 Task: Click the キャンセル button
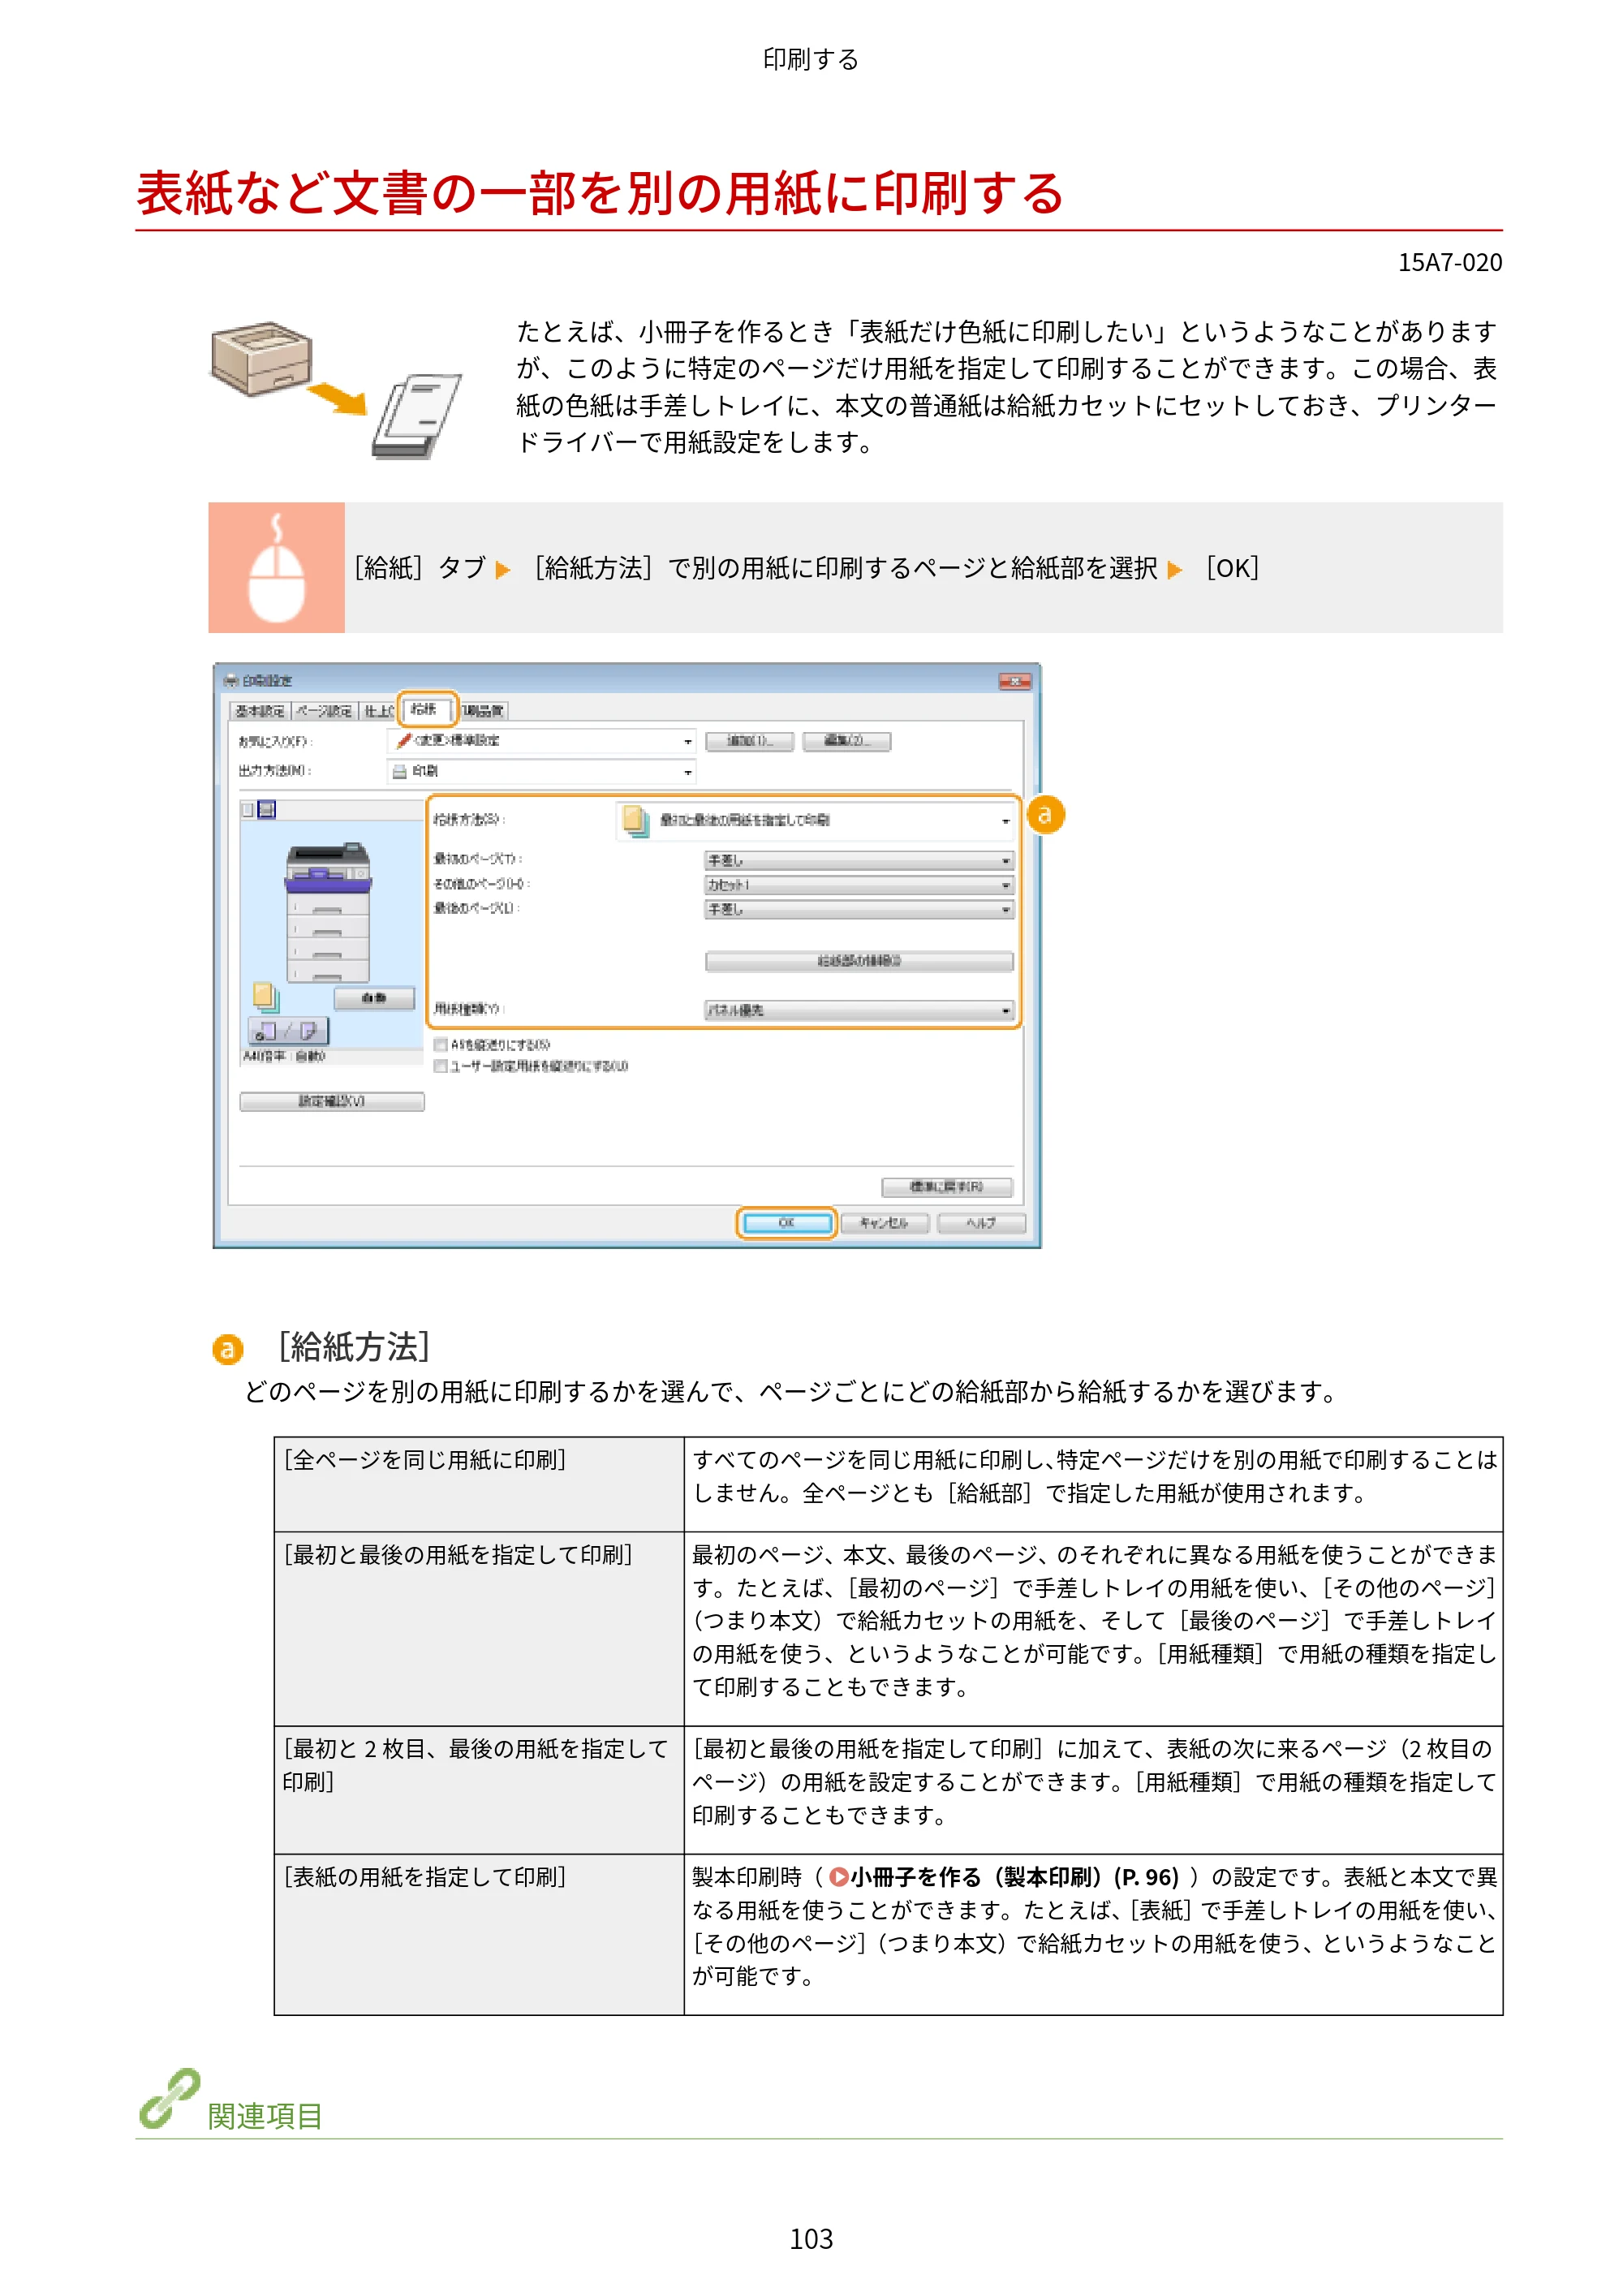click(884, 1223)
